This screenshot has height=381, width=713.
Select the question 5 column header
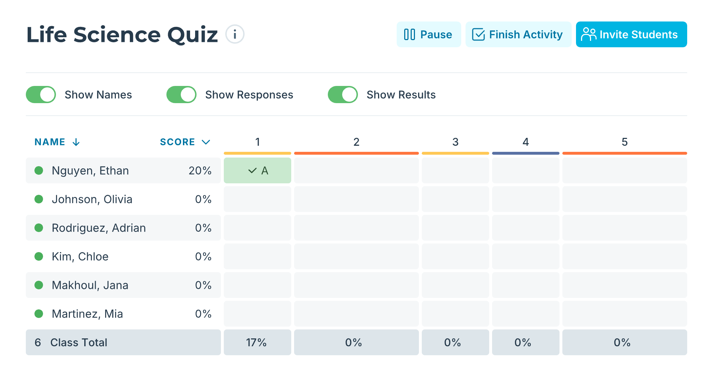[x=625, y=142]
